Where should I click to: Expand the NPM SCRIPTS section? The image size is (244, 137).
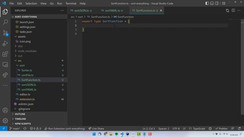click(39, 124)
